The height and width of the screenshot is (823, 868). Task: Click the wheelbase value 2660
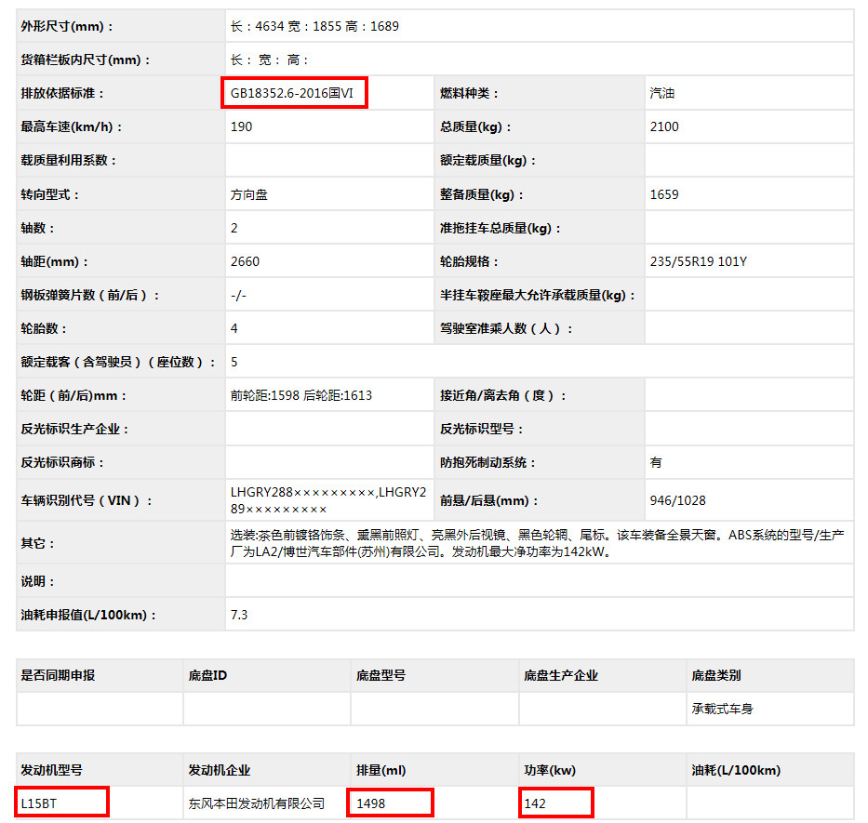(x=246, y=261)
